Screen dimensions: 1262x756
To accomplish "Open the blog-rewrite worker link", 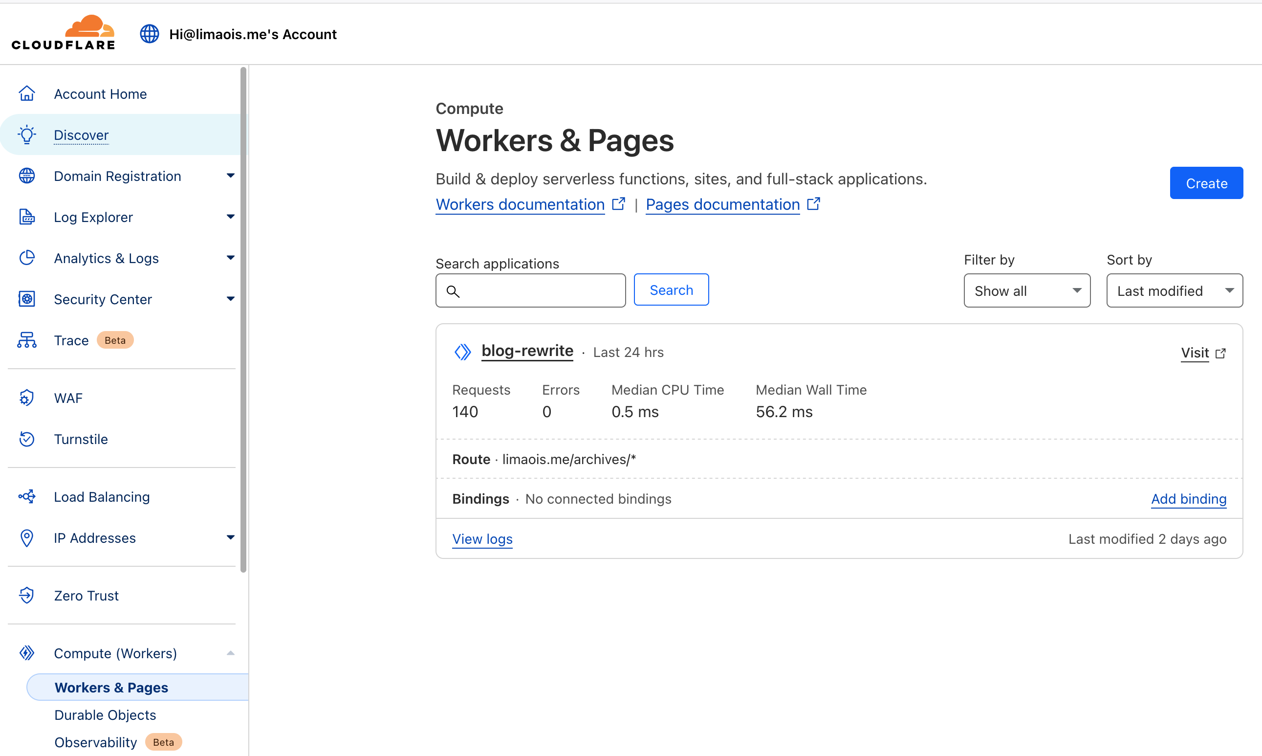I will coord(527,351).
